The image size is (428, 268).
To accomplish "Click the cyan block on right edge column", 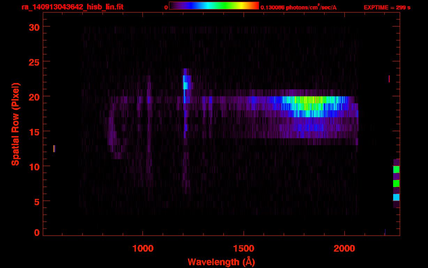I will click(396, 197).
